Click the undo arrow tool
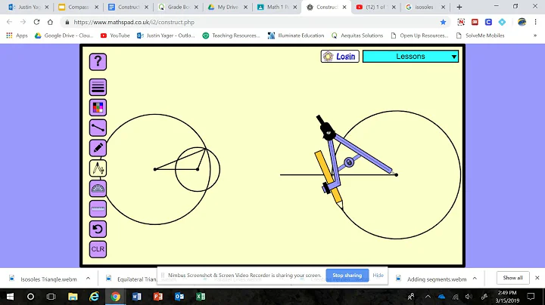This screenshot has width=545, height=305. tap(98, 229)
